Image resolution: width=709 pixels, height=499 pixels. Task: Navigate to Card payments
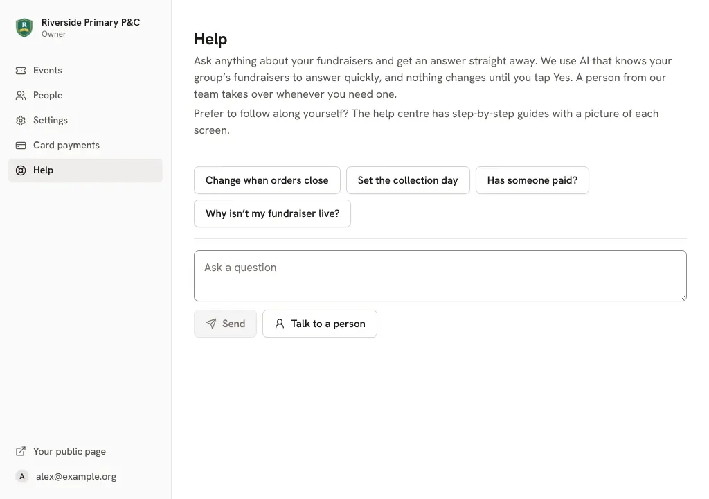click(85, 146)
